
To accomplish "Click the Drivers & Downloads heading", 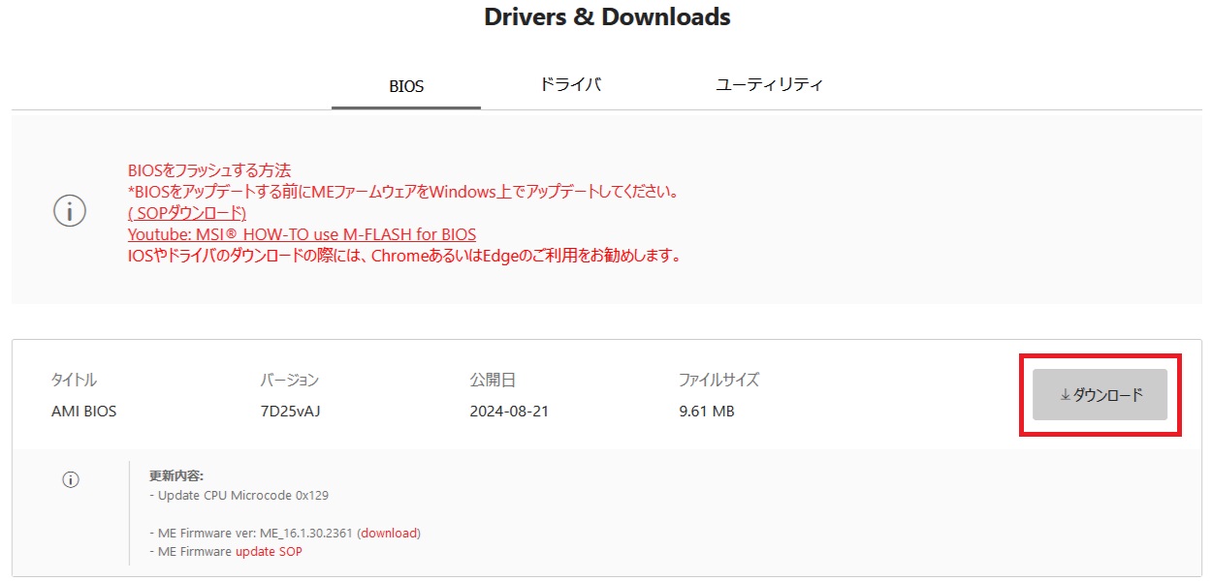I will [607, 16].
